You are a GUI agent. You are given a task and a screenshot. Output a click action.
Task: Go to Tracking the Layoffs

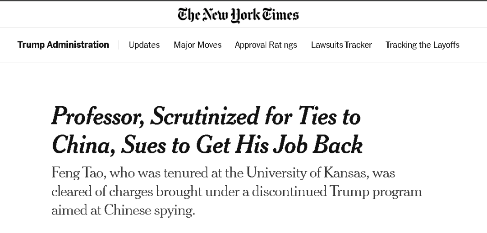(x=423, y=45)
